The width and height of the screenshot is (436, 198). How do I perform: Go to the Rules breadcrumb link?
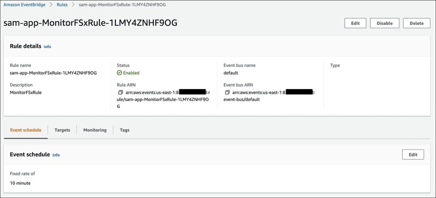coord(62,5)
